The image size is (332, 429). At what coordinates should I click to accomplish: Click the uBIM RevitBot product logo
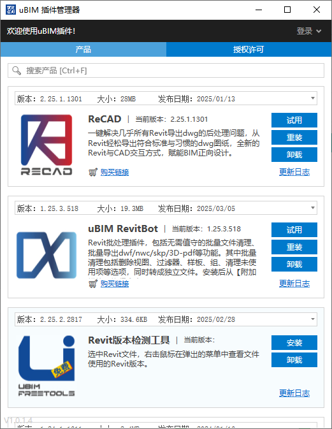tap(47, 255)
